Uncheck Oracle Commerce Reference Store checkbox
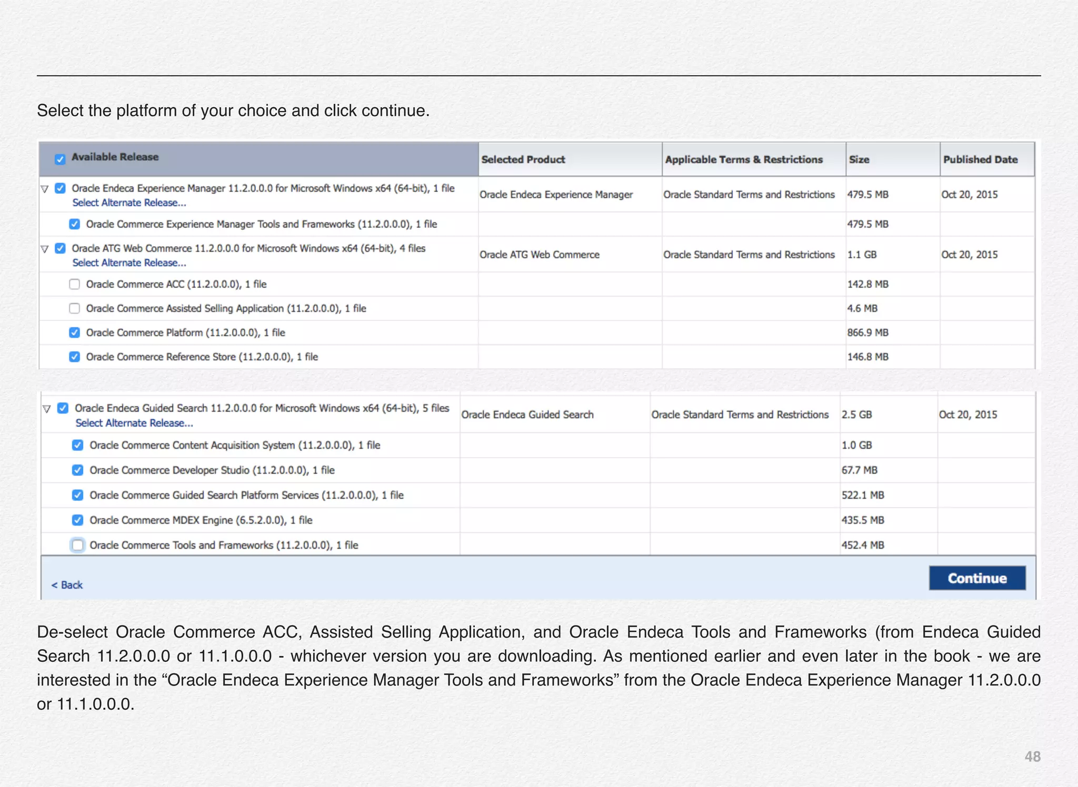The width and height of the screenshot is (1078, 787). click(75, 357)
